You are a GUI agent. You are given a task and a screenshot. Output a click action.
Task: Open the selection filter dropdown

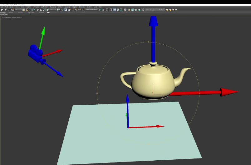pos(18,10)
